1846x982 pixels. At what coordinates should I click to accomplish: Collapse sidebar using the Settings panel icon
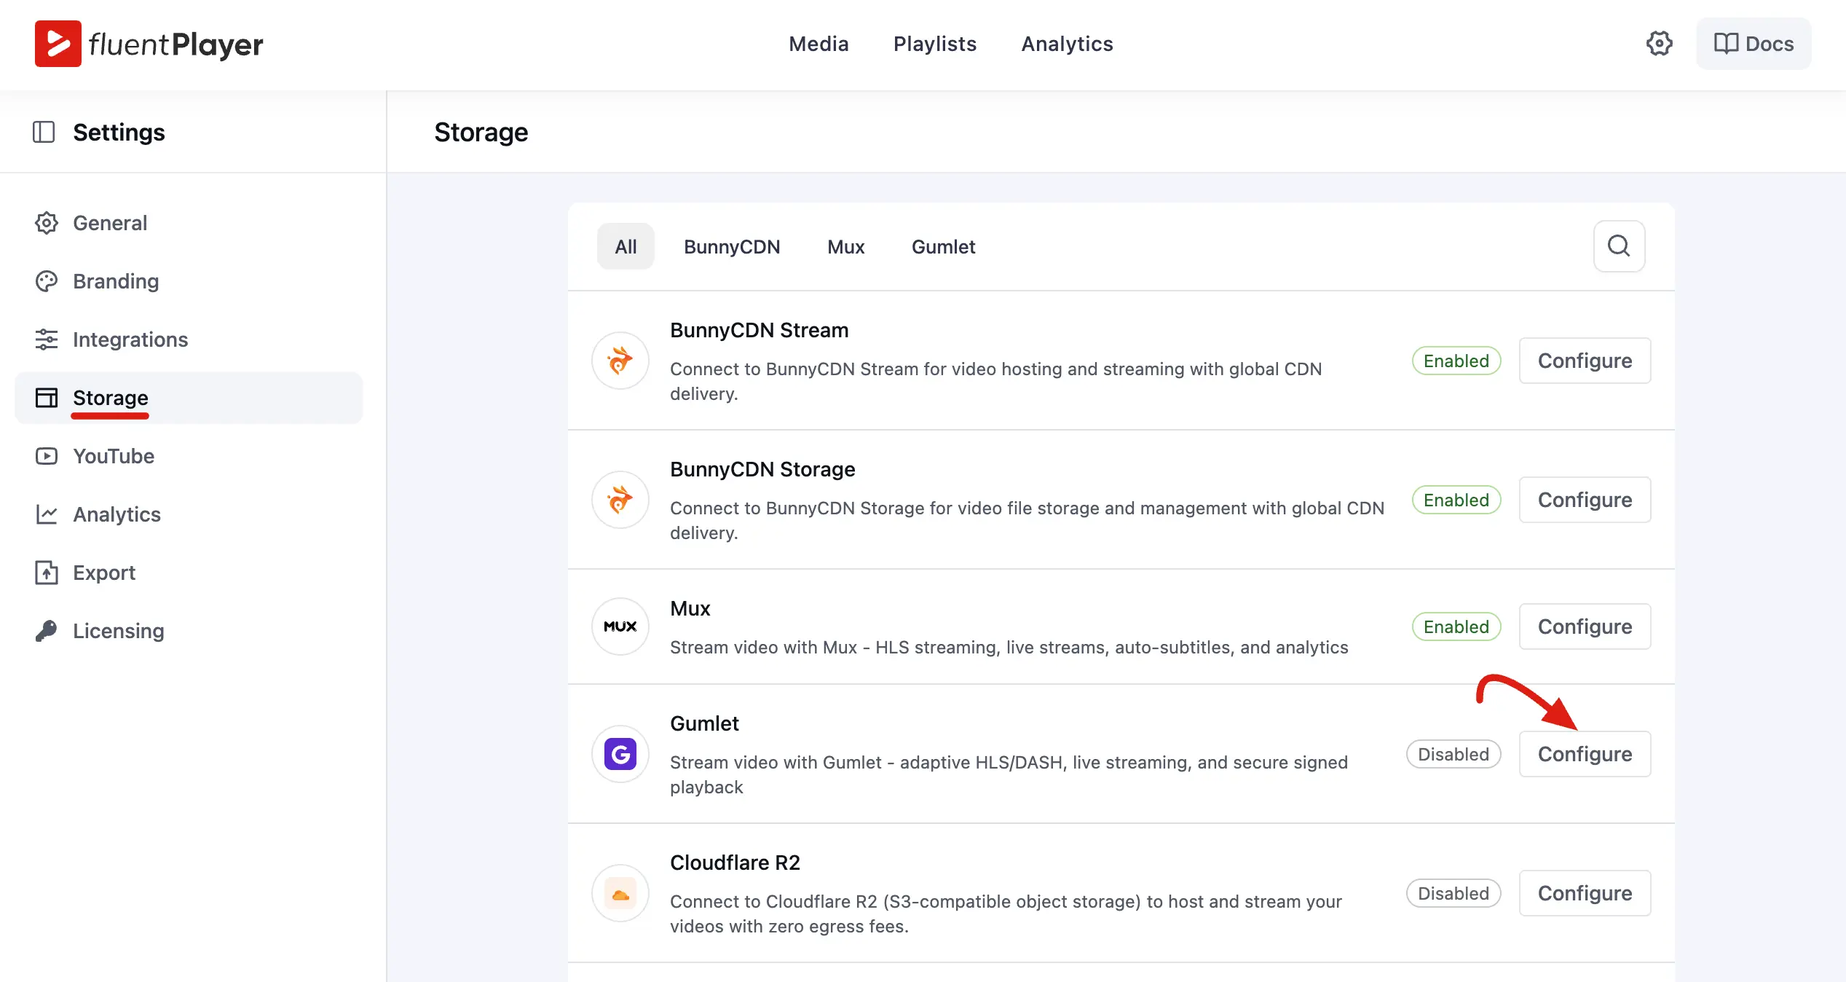(x=44, y=132)
